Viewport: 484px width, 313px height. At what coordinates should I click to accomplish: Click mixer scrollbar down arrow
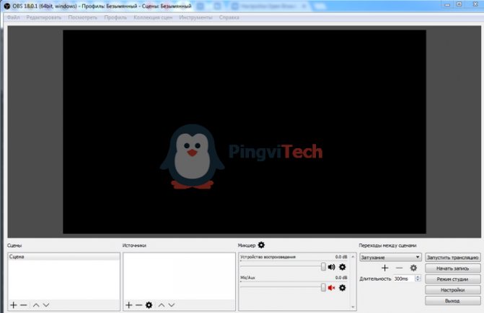tap(353, 307)
